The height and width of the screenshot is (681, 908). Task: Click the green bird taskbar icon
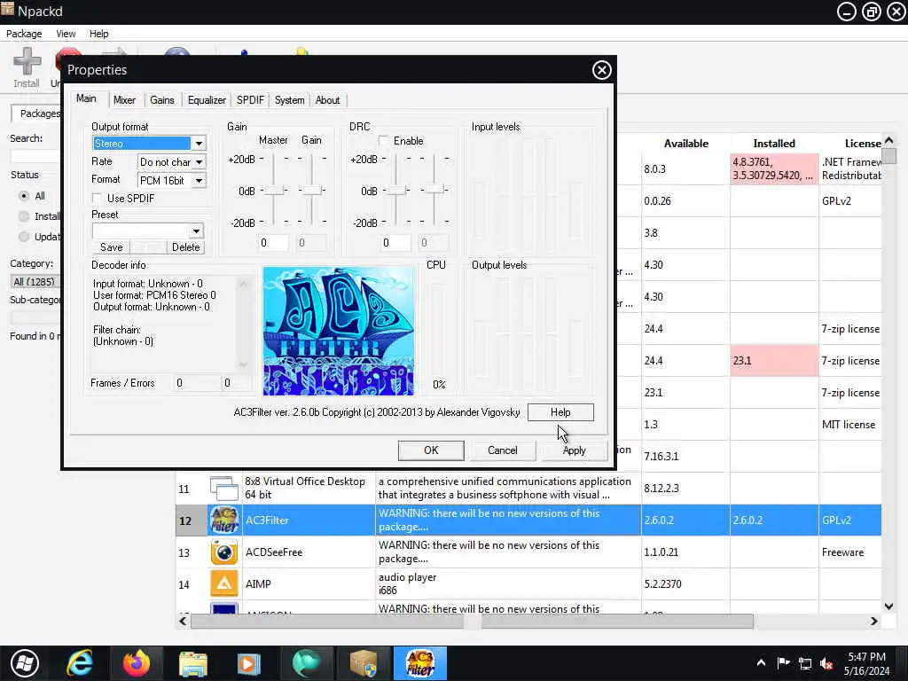coord(306,663)
